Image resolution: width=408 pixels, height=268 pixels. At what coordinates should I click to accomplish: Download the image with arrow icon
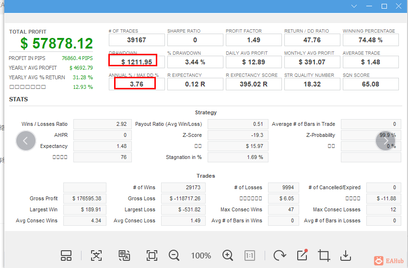346,256
